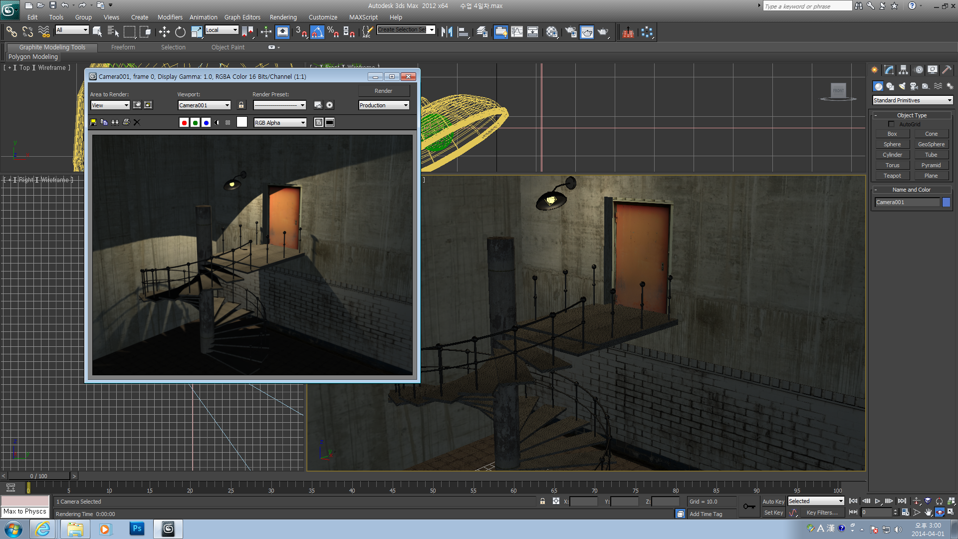Click the GeoSphere object type button

tap(931, 144)
